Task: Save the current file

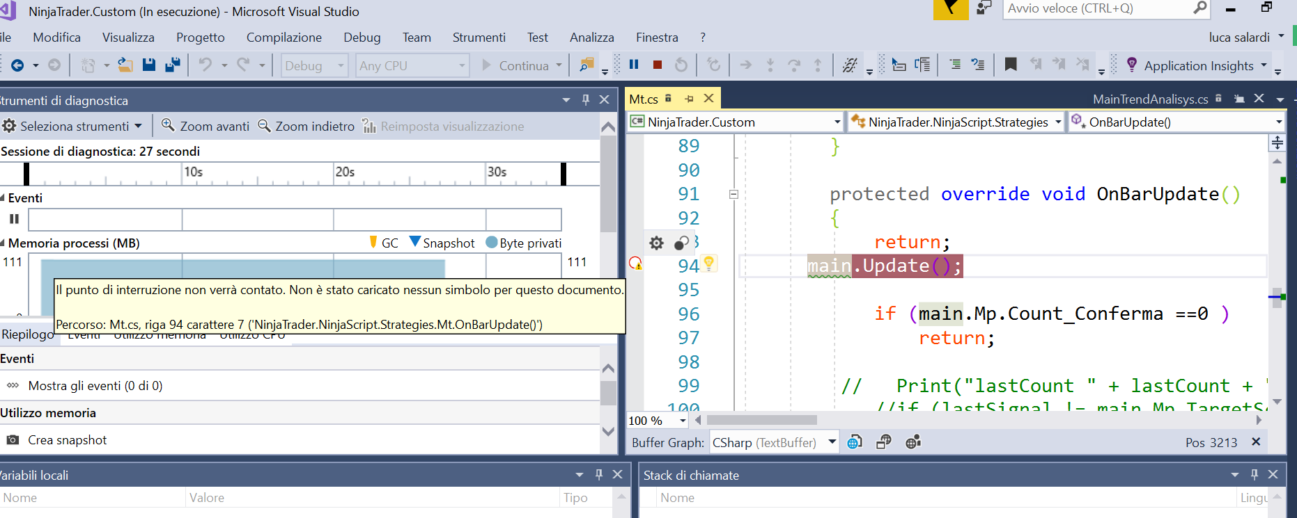Action: click(x=149, y=65)
